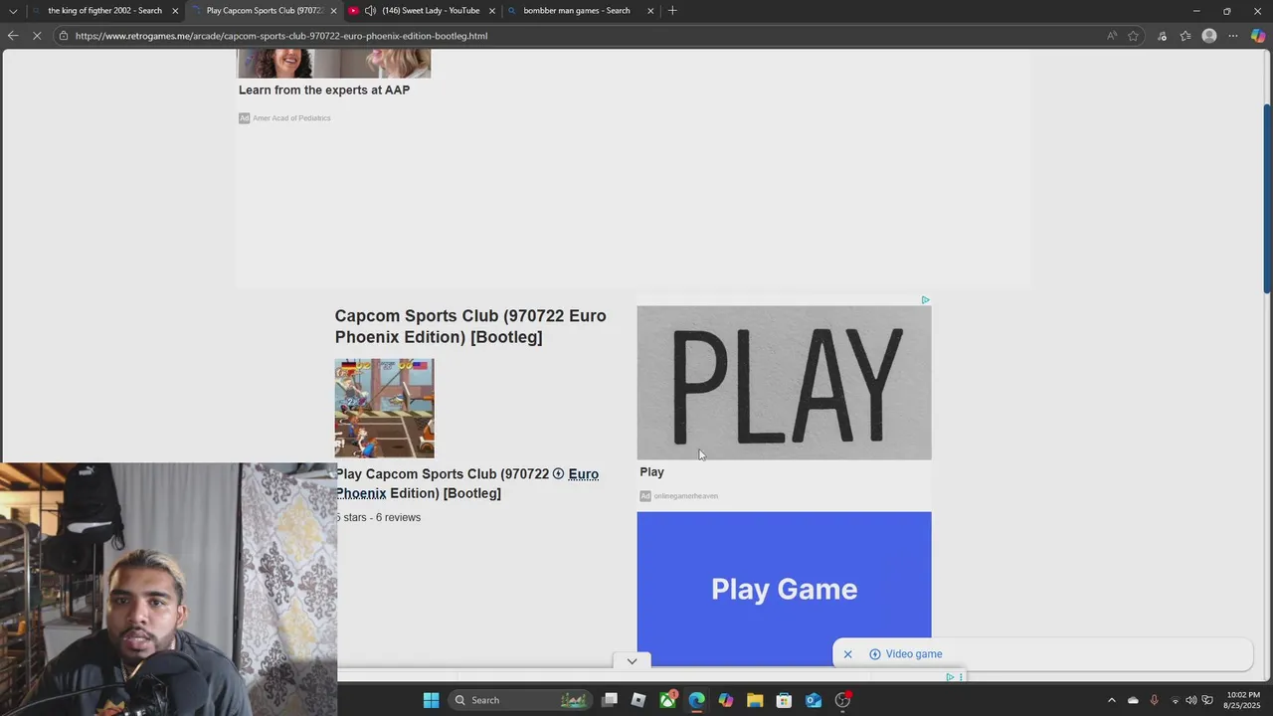Open the Xbox app on taskbar
Screen dimensions: 1273x716
pos(667,700)
